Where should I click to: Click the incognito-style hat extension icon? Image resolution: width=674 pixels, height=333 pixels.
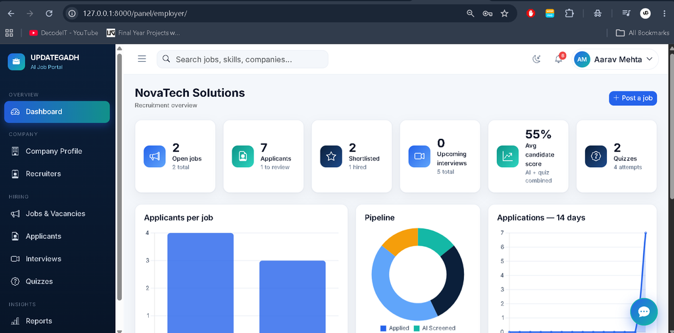coord(598,13)
